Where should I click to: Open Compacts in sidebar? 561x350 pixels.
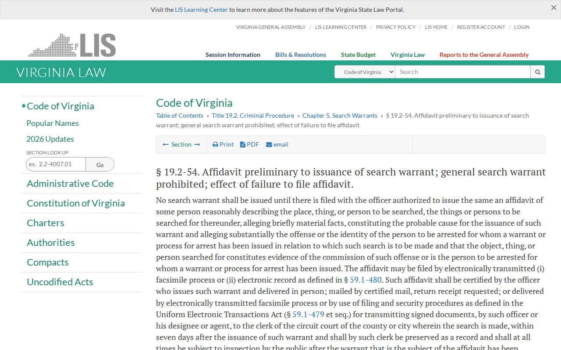pos(48,262)
